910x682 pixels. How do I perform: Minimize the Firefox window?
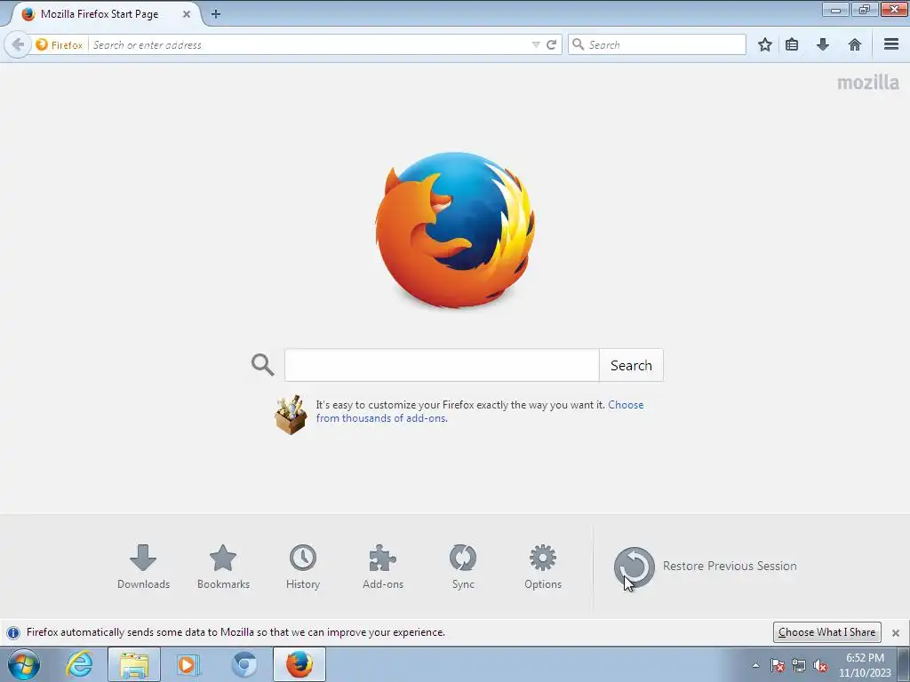click(835, 9)
